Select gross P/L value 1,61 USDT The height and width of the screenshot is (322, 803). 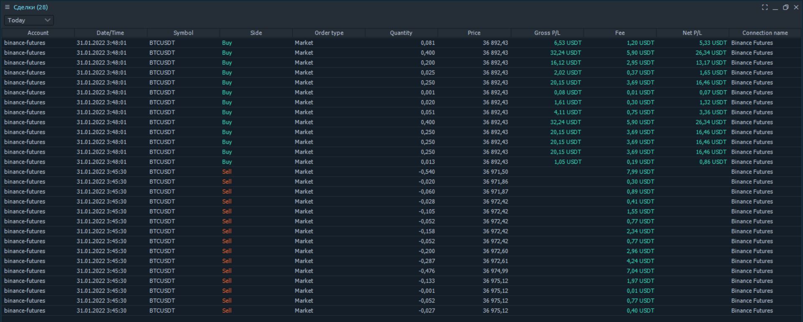pyautogui.click(x=568, y=102)
